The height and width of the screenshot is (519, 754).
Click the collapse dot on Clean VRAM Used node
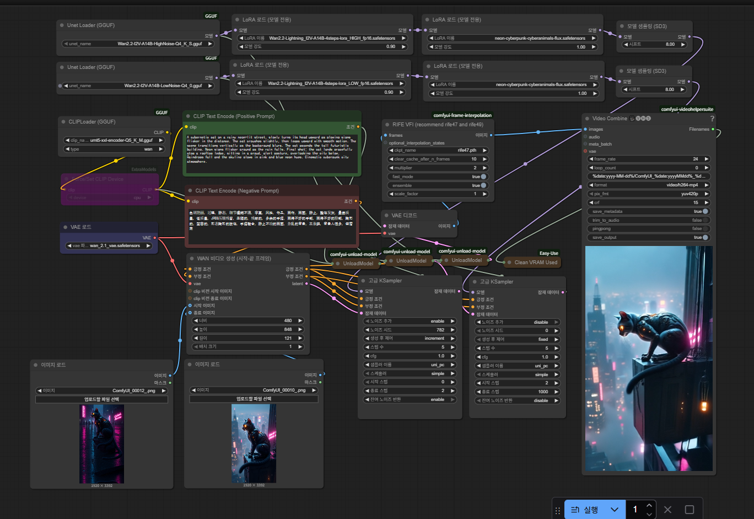509,263
